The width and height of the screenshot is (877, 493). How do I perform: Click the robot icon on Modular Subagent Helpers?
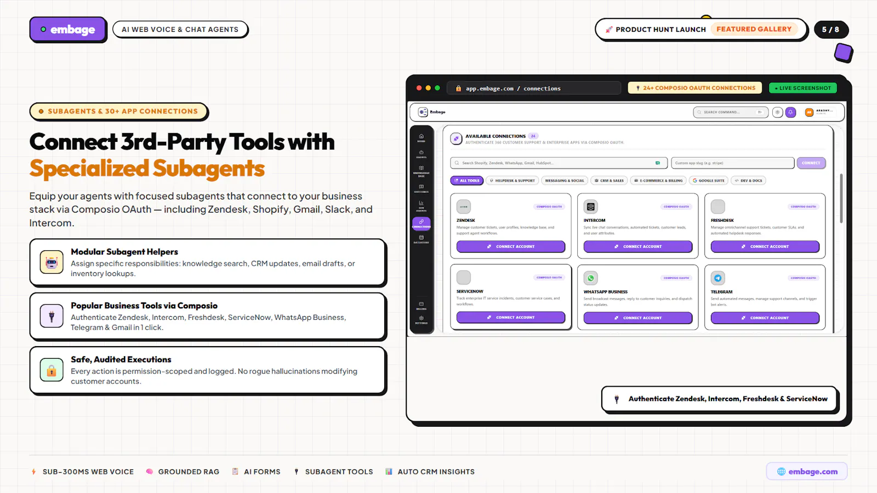click(x=52, y=262)
